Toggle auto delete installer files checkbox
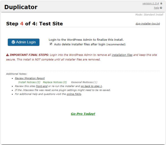This screenshot has width=166, height=145. coord(51,44)
